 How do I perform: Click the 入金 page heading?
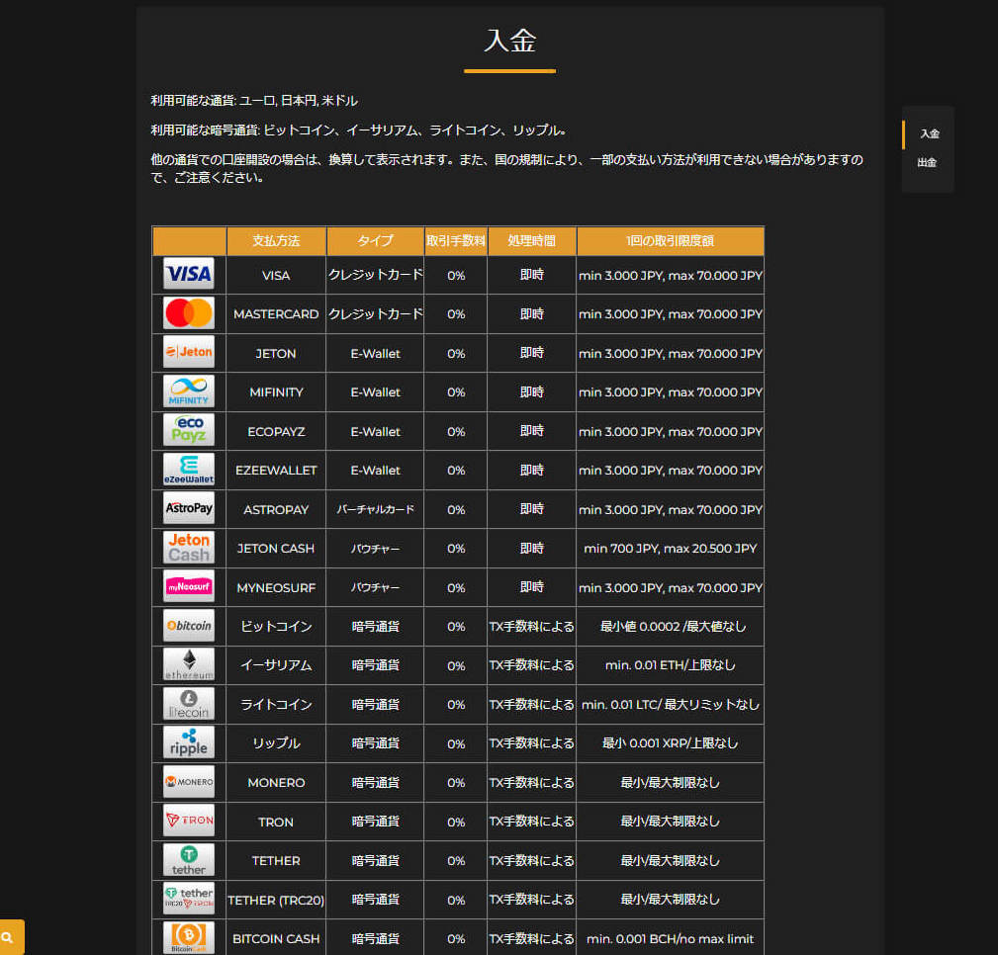pos(509,41)
